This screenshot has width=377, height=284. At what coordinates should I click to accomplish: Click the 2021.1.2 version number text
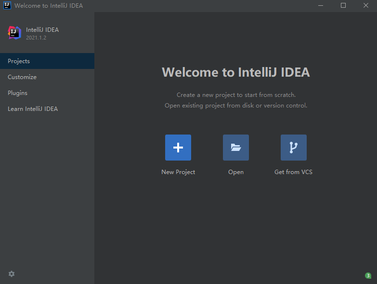[36, 38]
